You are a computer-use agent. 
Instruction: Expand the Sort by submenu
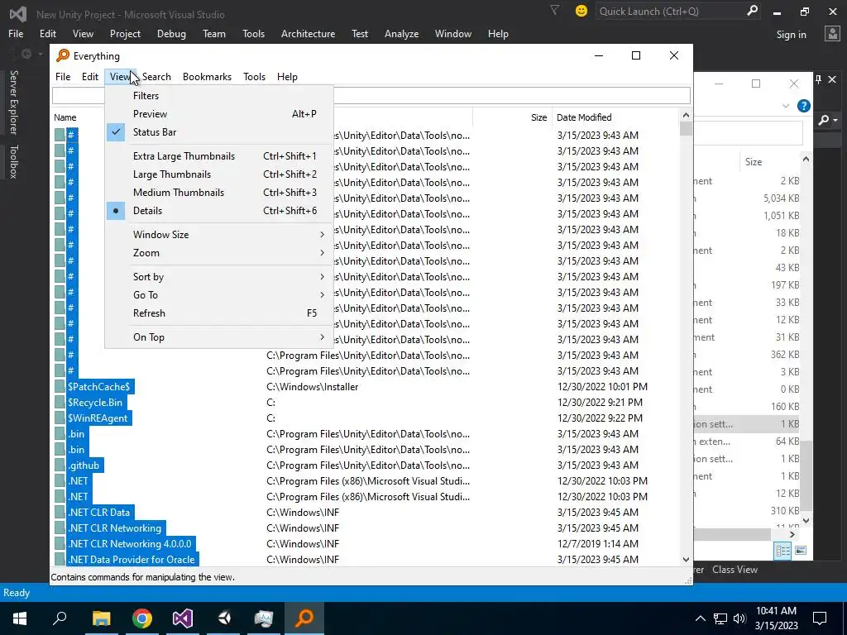coord(218,276)
